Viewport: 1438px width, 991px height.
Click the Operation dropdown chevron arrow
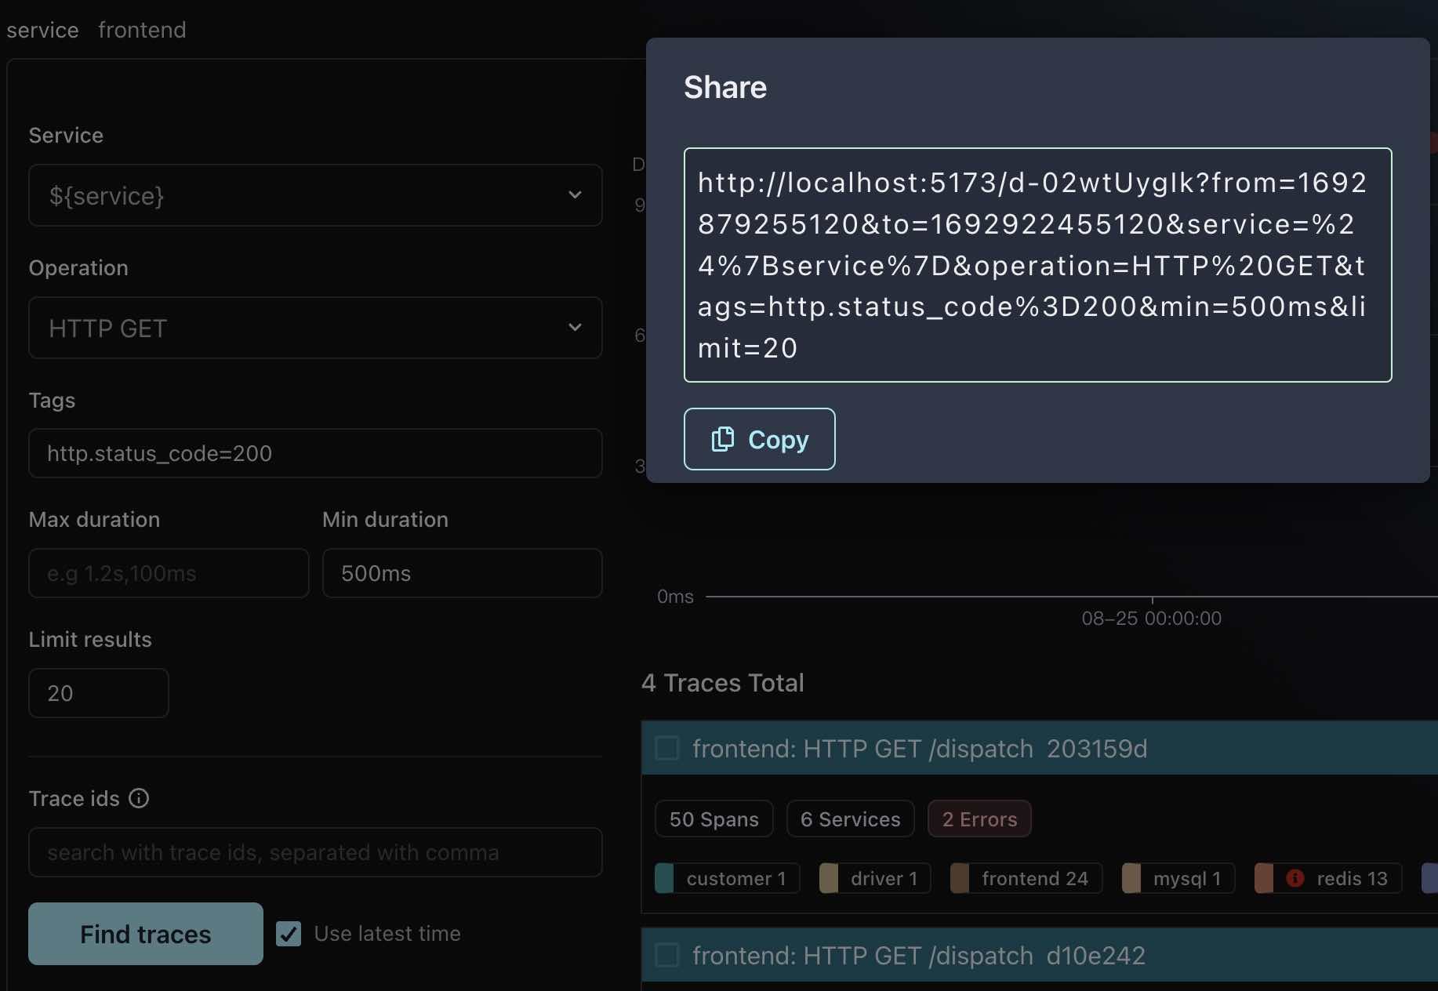[x=576, y=328]
